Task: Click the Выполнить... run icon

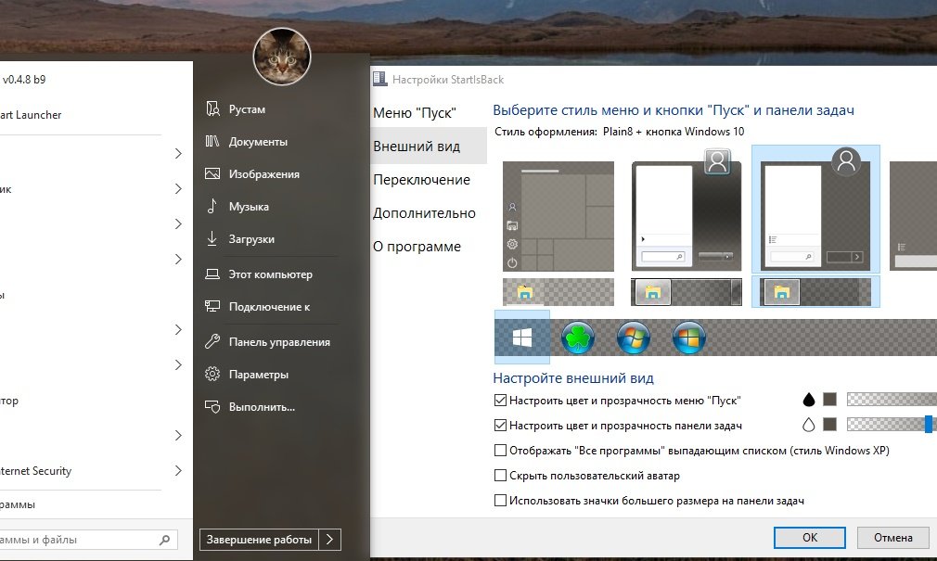Action: (212, 406)
